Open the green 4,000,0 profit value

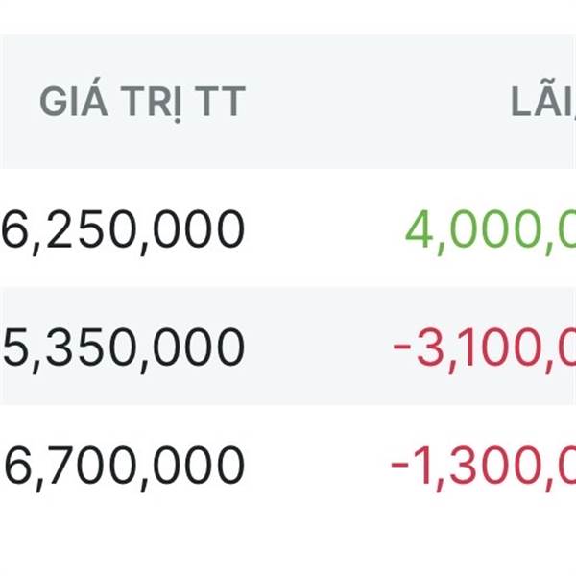click(490, 229)
